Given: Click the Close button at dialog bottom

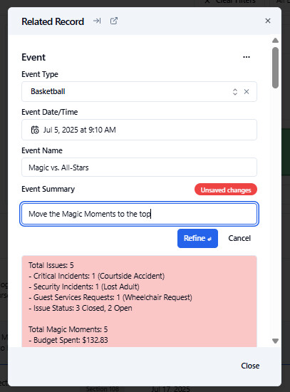Looking at the screenshot, I should [x=250, y=366].
